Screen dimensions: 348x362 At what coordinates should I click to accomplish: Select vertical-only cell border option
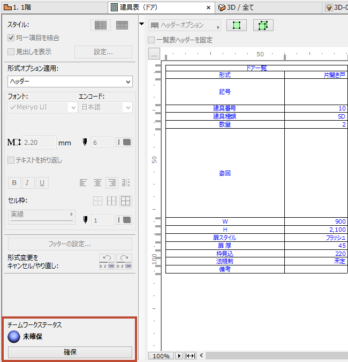[111, 201]
